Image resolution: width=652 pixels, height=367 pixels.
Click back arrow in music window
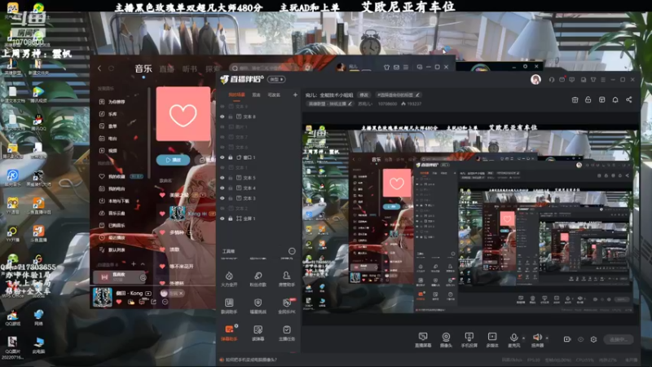click(x=99, y=69)
